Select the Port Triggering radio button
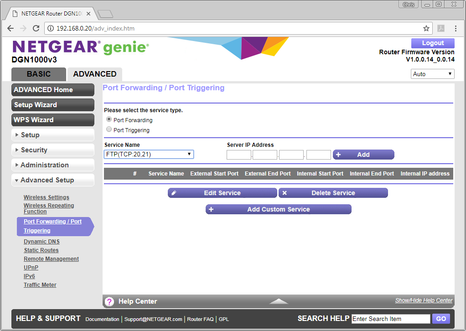Image resolution: width=466 pixels, height=331 pixels. tap(109, 129)
